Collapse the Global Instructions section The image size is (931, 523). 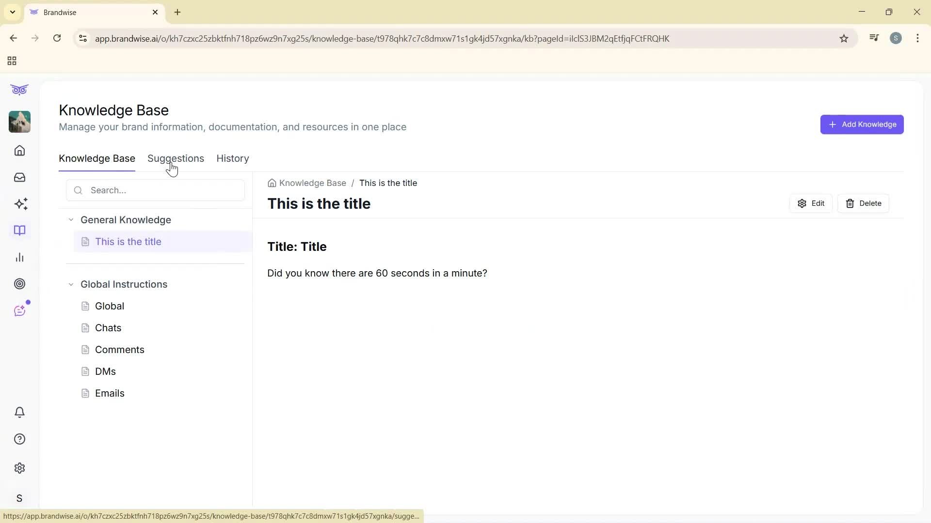71,284
